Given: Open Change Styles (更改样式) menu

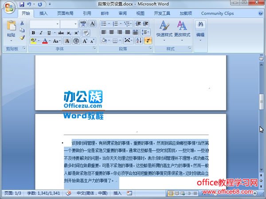Looking at the screenshot, I should [x=182, y=31].
